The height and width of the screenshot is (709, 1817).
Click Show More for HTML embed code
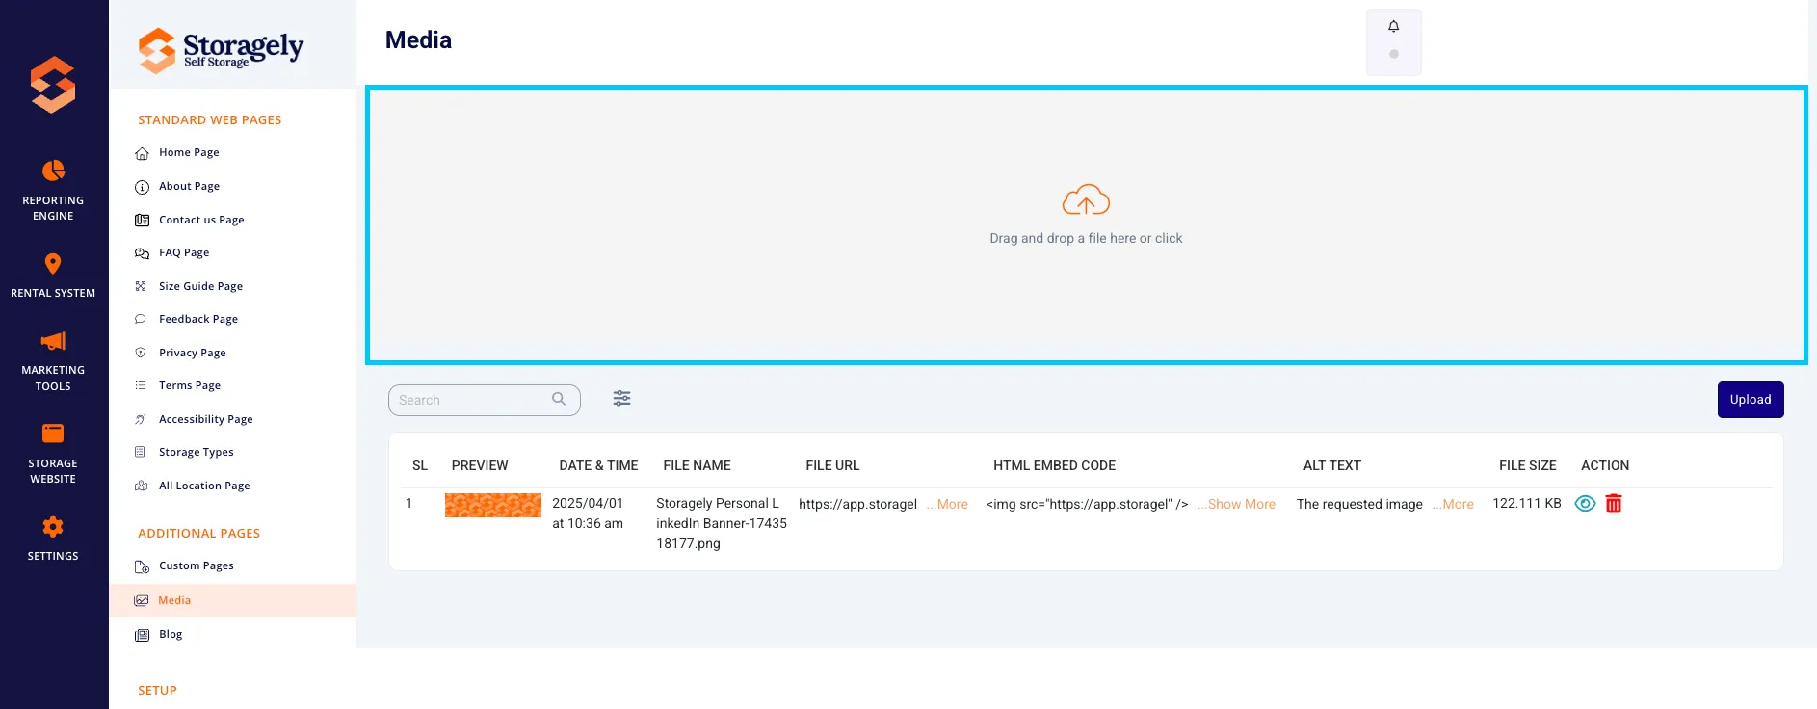[1237, 504]
